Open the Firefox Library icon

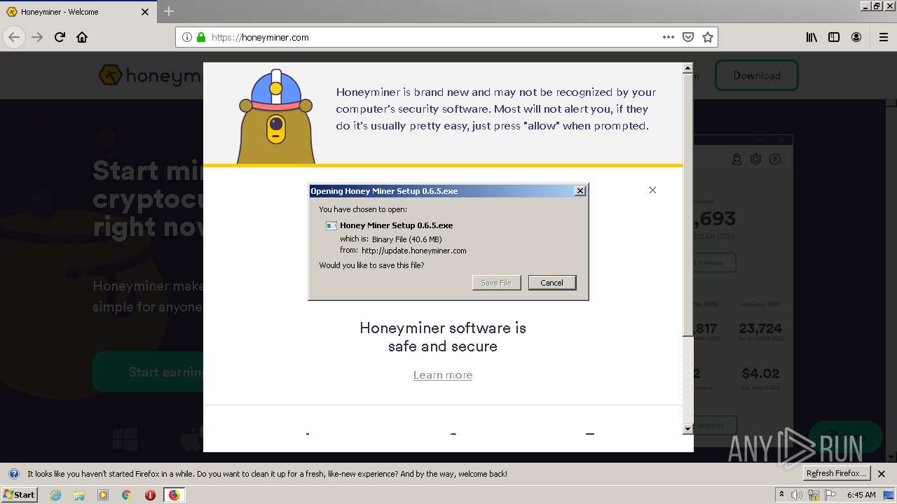[x=812, y=37]
